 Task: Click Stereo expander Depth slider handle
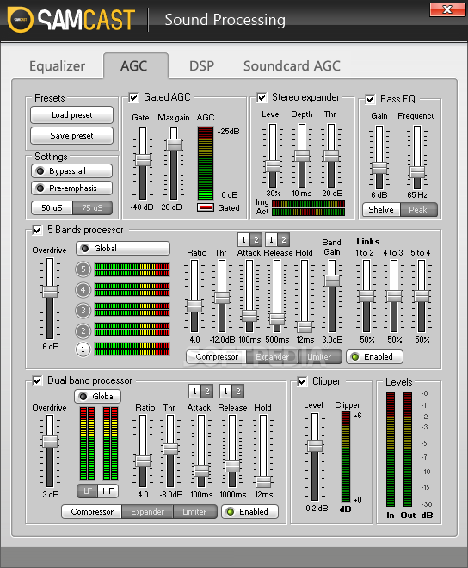coord(302,156)
